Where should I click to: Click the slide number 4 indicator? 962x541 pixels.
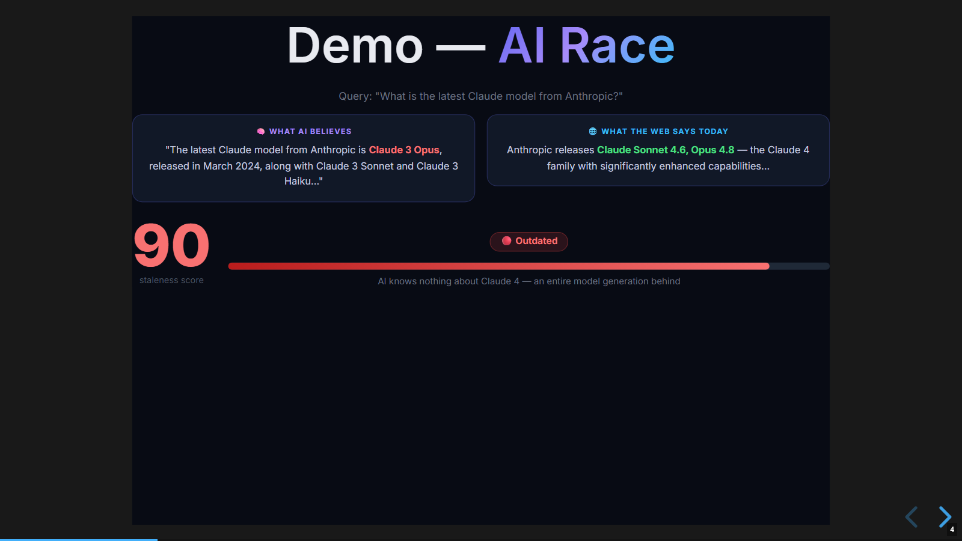952,530
